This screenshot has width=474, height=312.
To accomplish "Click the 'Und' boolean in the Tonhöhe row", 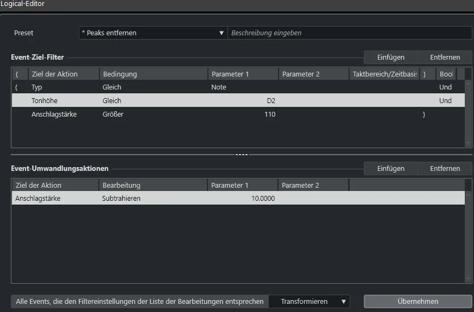I will pyautogui.click(x=445, y=100).
